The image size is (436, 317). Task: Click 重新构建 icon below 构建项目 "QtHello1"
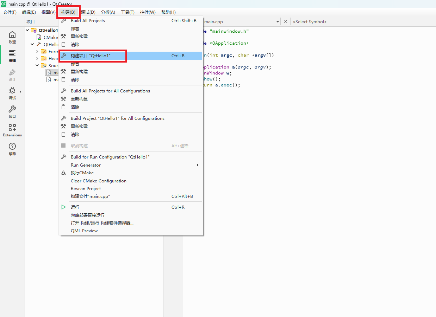click(63, 71)
